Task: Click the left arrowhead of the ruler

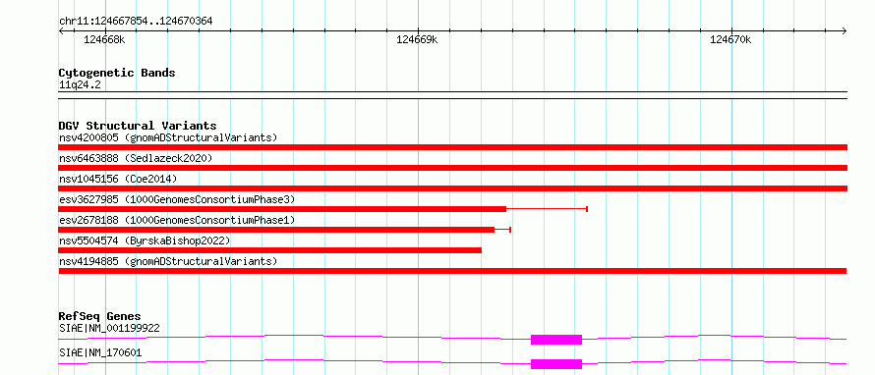Action: (61, 30)
